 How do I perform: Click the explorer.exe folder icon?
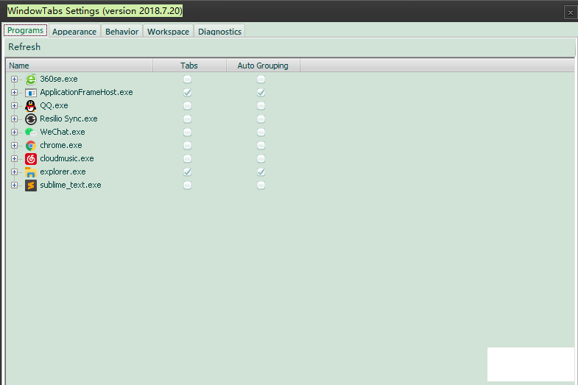point(31,172)
